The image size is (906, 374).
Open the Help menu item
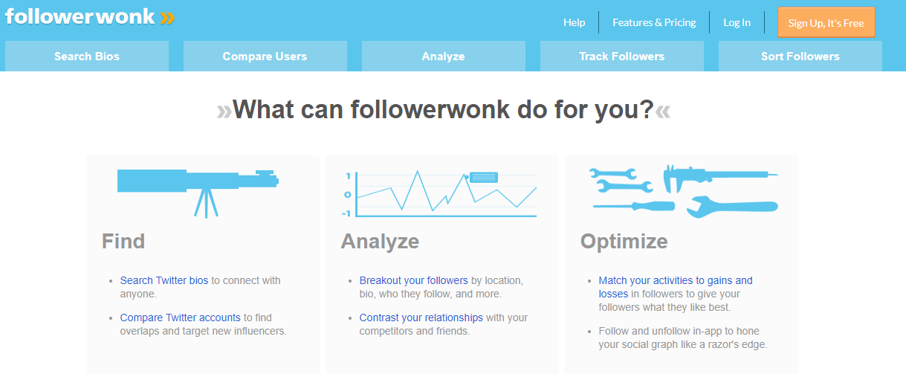pos(574,22)
